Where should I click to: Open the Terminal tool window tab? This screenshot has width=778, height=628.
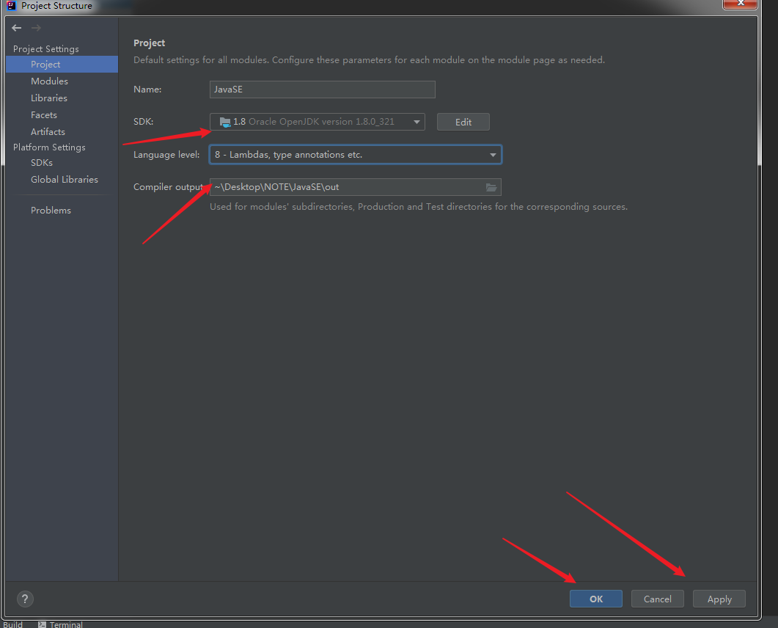click(x=61, y=624)
